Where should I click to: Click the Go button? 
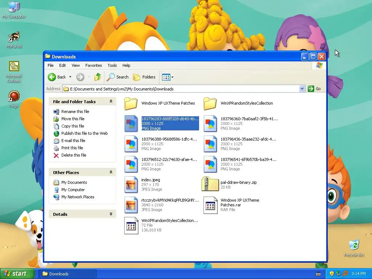point(314,89)
